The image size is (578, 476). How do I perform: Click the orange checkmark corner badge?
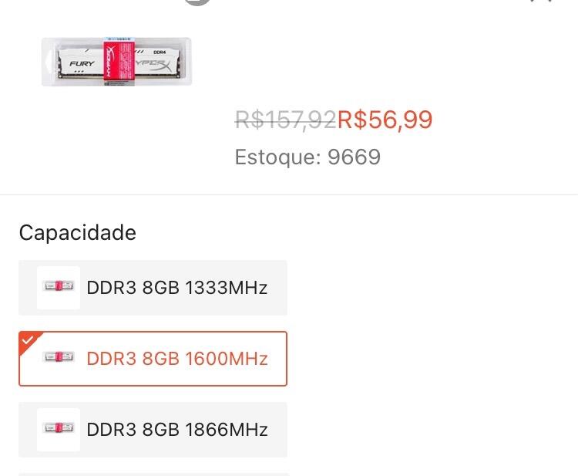point(28,340)
